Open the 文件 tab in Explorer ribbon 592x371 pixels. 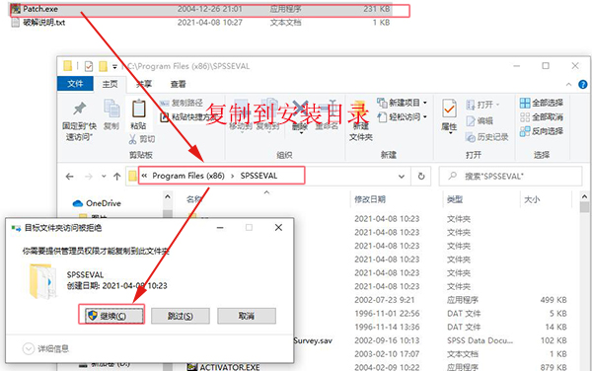[75, 84]
